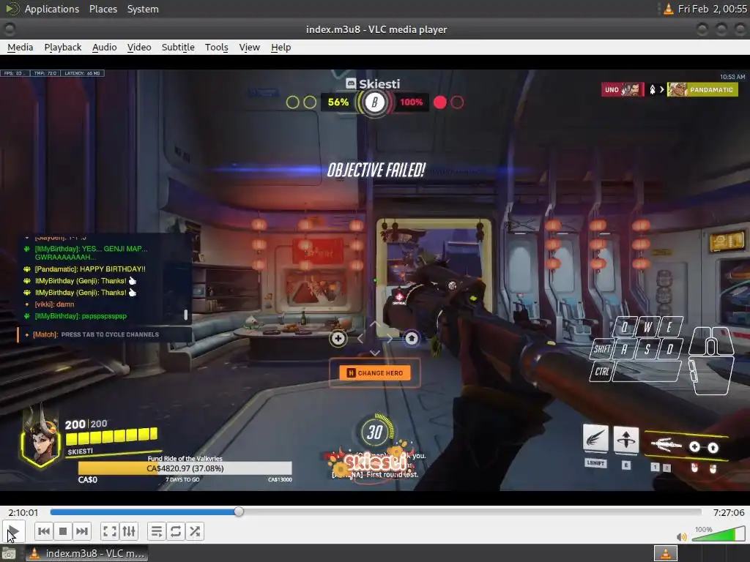Click the W key in keyboard overlay
The height and width of the screenshot is (562, 750).
647,327
